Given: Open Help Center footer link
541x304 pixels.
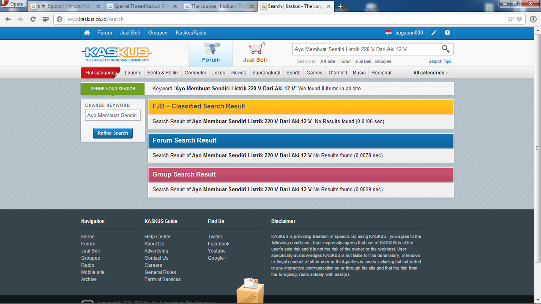Looking at the screenshot, I should pos(158,237).
